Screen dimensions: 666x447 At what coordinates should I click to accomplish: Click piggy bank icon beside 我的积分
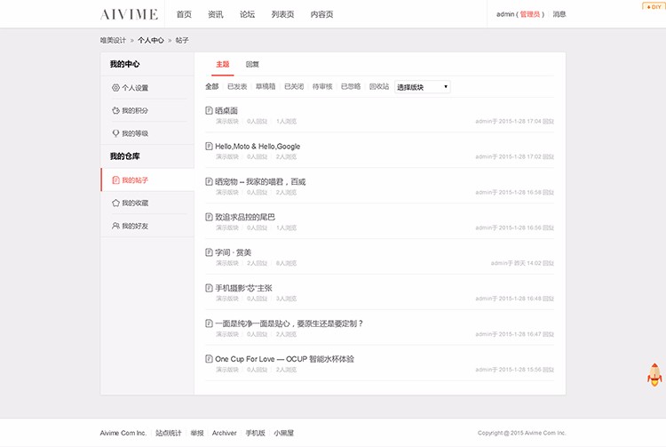(x=115, y=110)
